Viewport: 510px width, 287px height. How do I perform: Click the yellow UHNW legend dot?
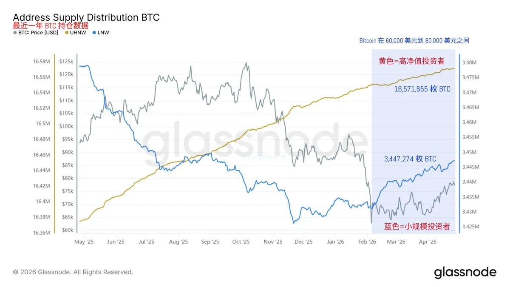[67, 32]
